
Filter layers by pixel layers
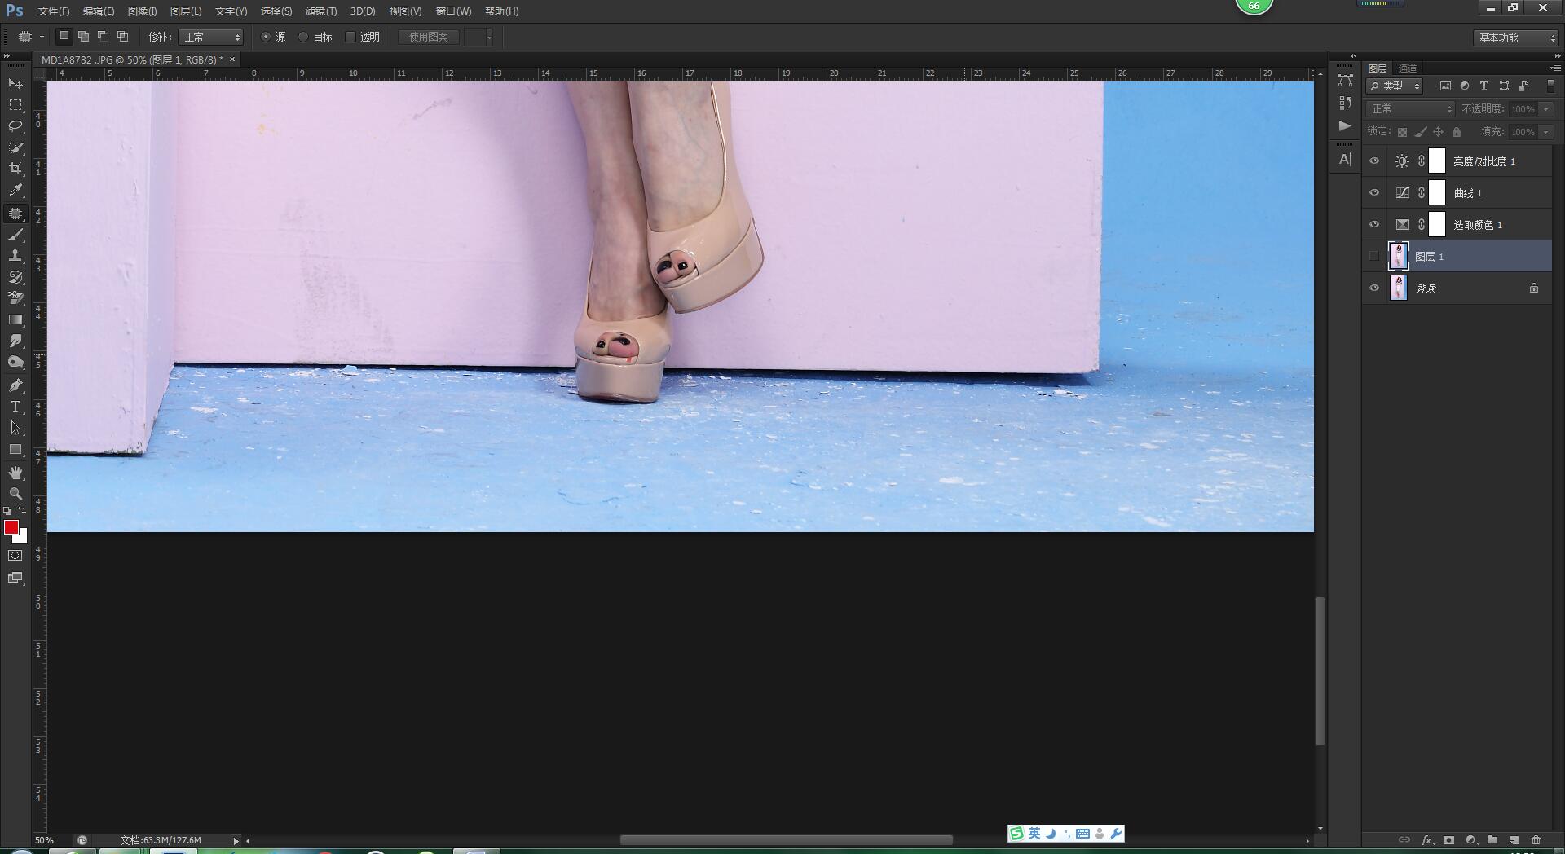[1445, 86]
